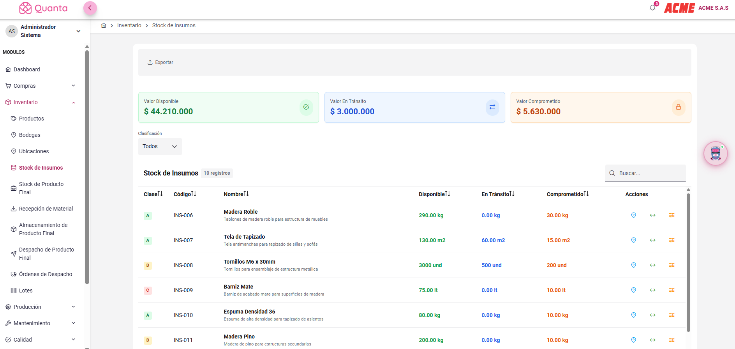Click the home breadcrumb icon

tap(104, 25)
